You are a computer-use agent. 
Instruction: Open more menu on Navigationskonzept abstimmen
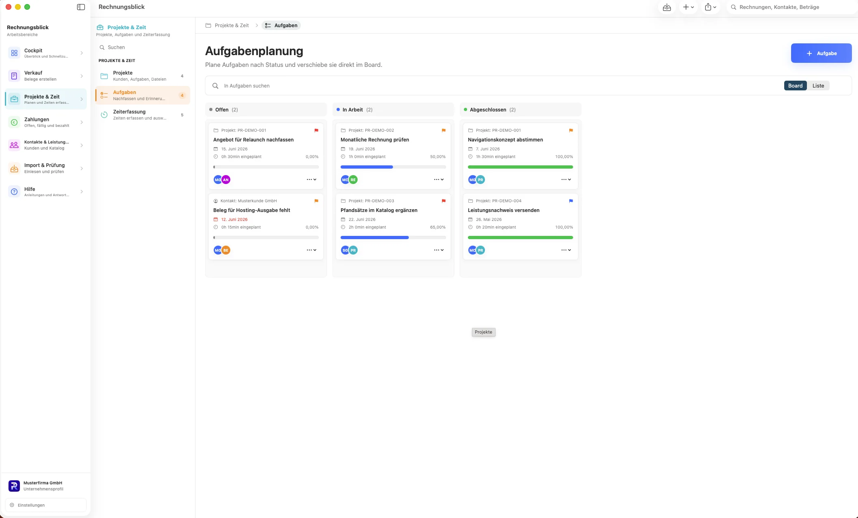tap(566, 180)
